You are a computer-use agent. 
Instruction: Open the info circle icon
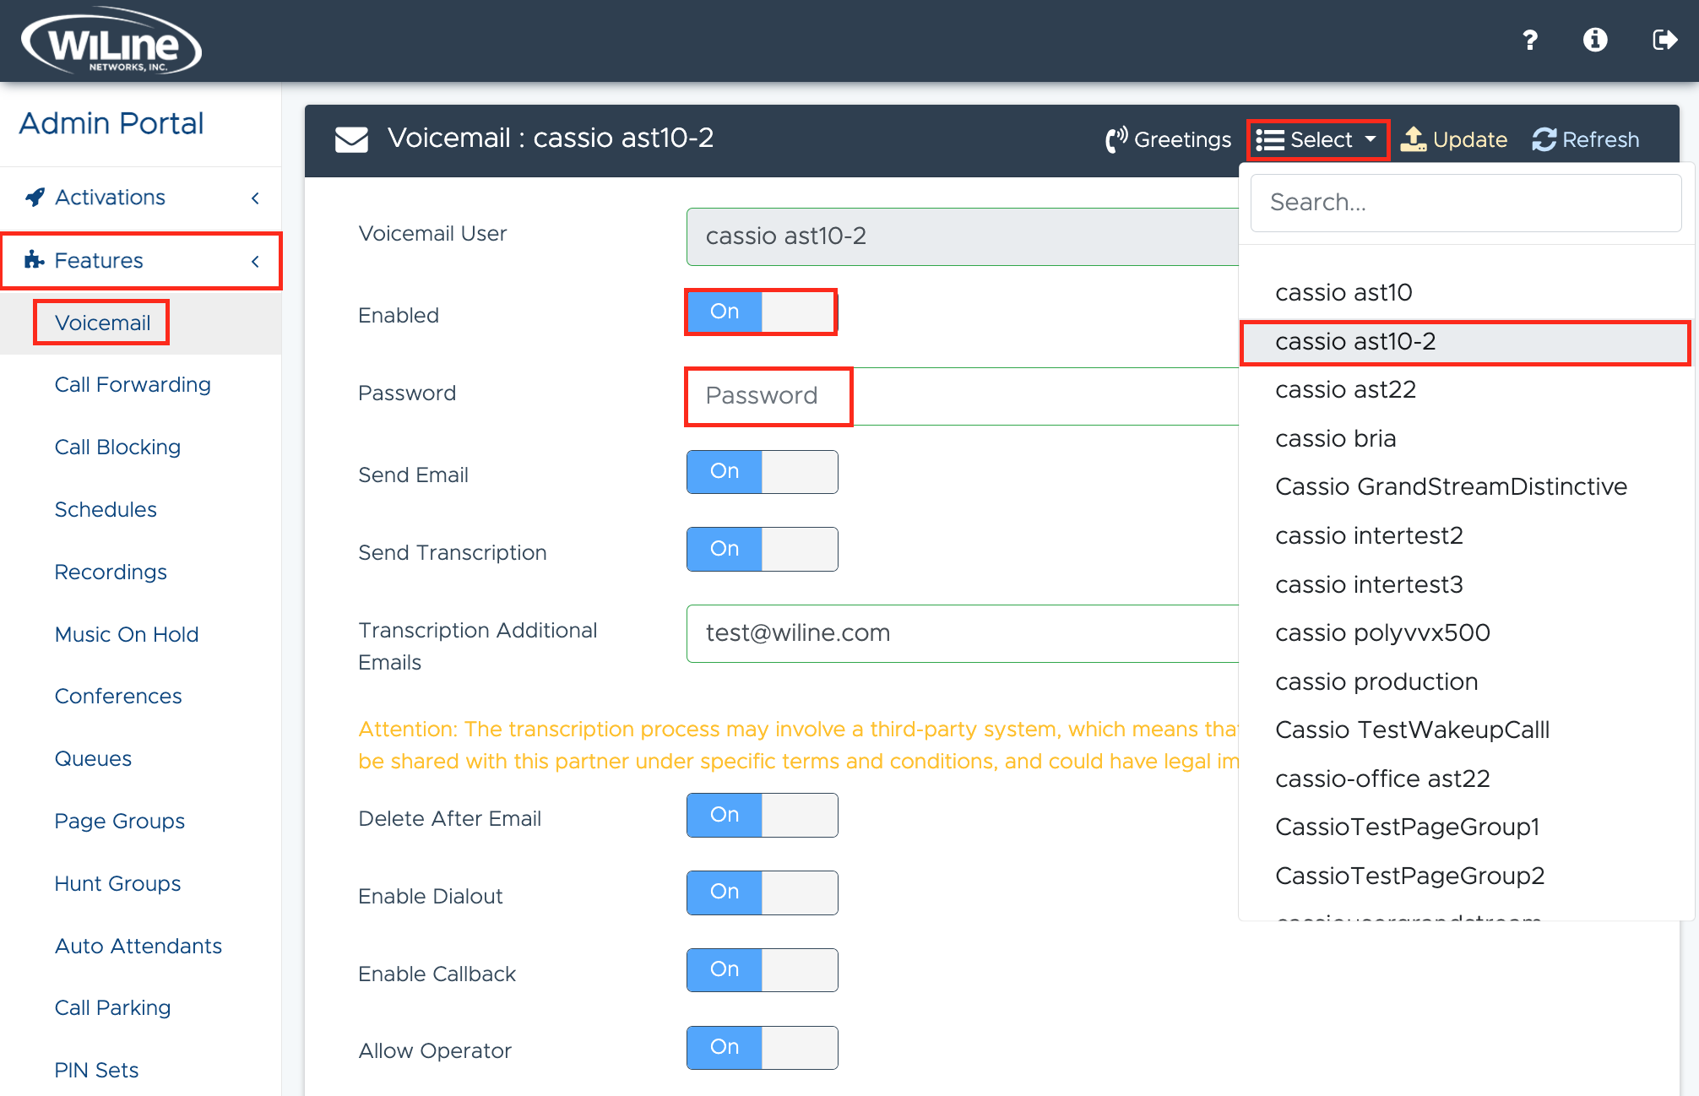(x=1595, y=40)
